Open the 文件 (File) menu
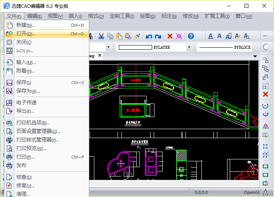Viewport: 274px width, 197px height. click(x=14, y=16)
